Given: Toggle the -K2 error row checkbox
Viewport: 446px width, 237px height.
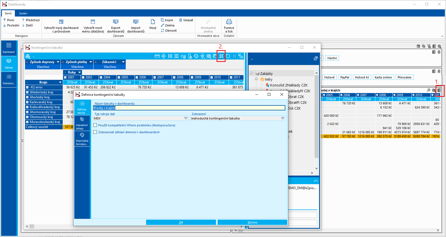Looking at the screenshot, I should (27, 87).
